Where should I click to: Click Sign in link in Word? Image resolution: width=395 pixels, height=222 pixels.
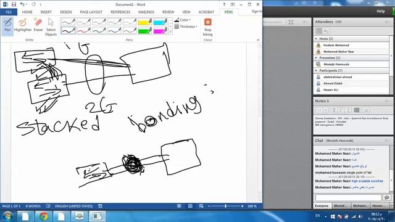click(x=257, y=11)
